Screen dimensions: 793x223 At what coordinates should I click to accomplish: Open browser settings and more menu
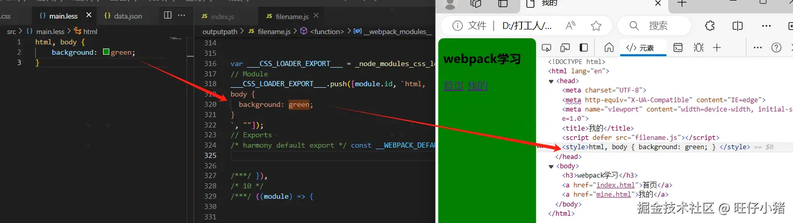click(x=767, y=26)
